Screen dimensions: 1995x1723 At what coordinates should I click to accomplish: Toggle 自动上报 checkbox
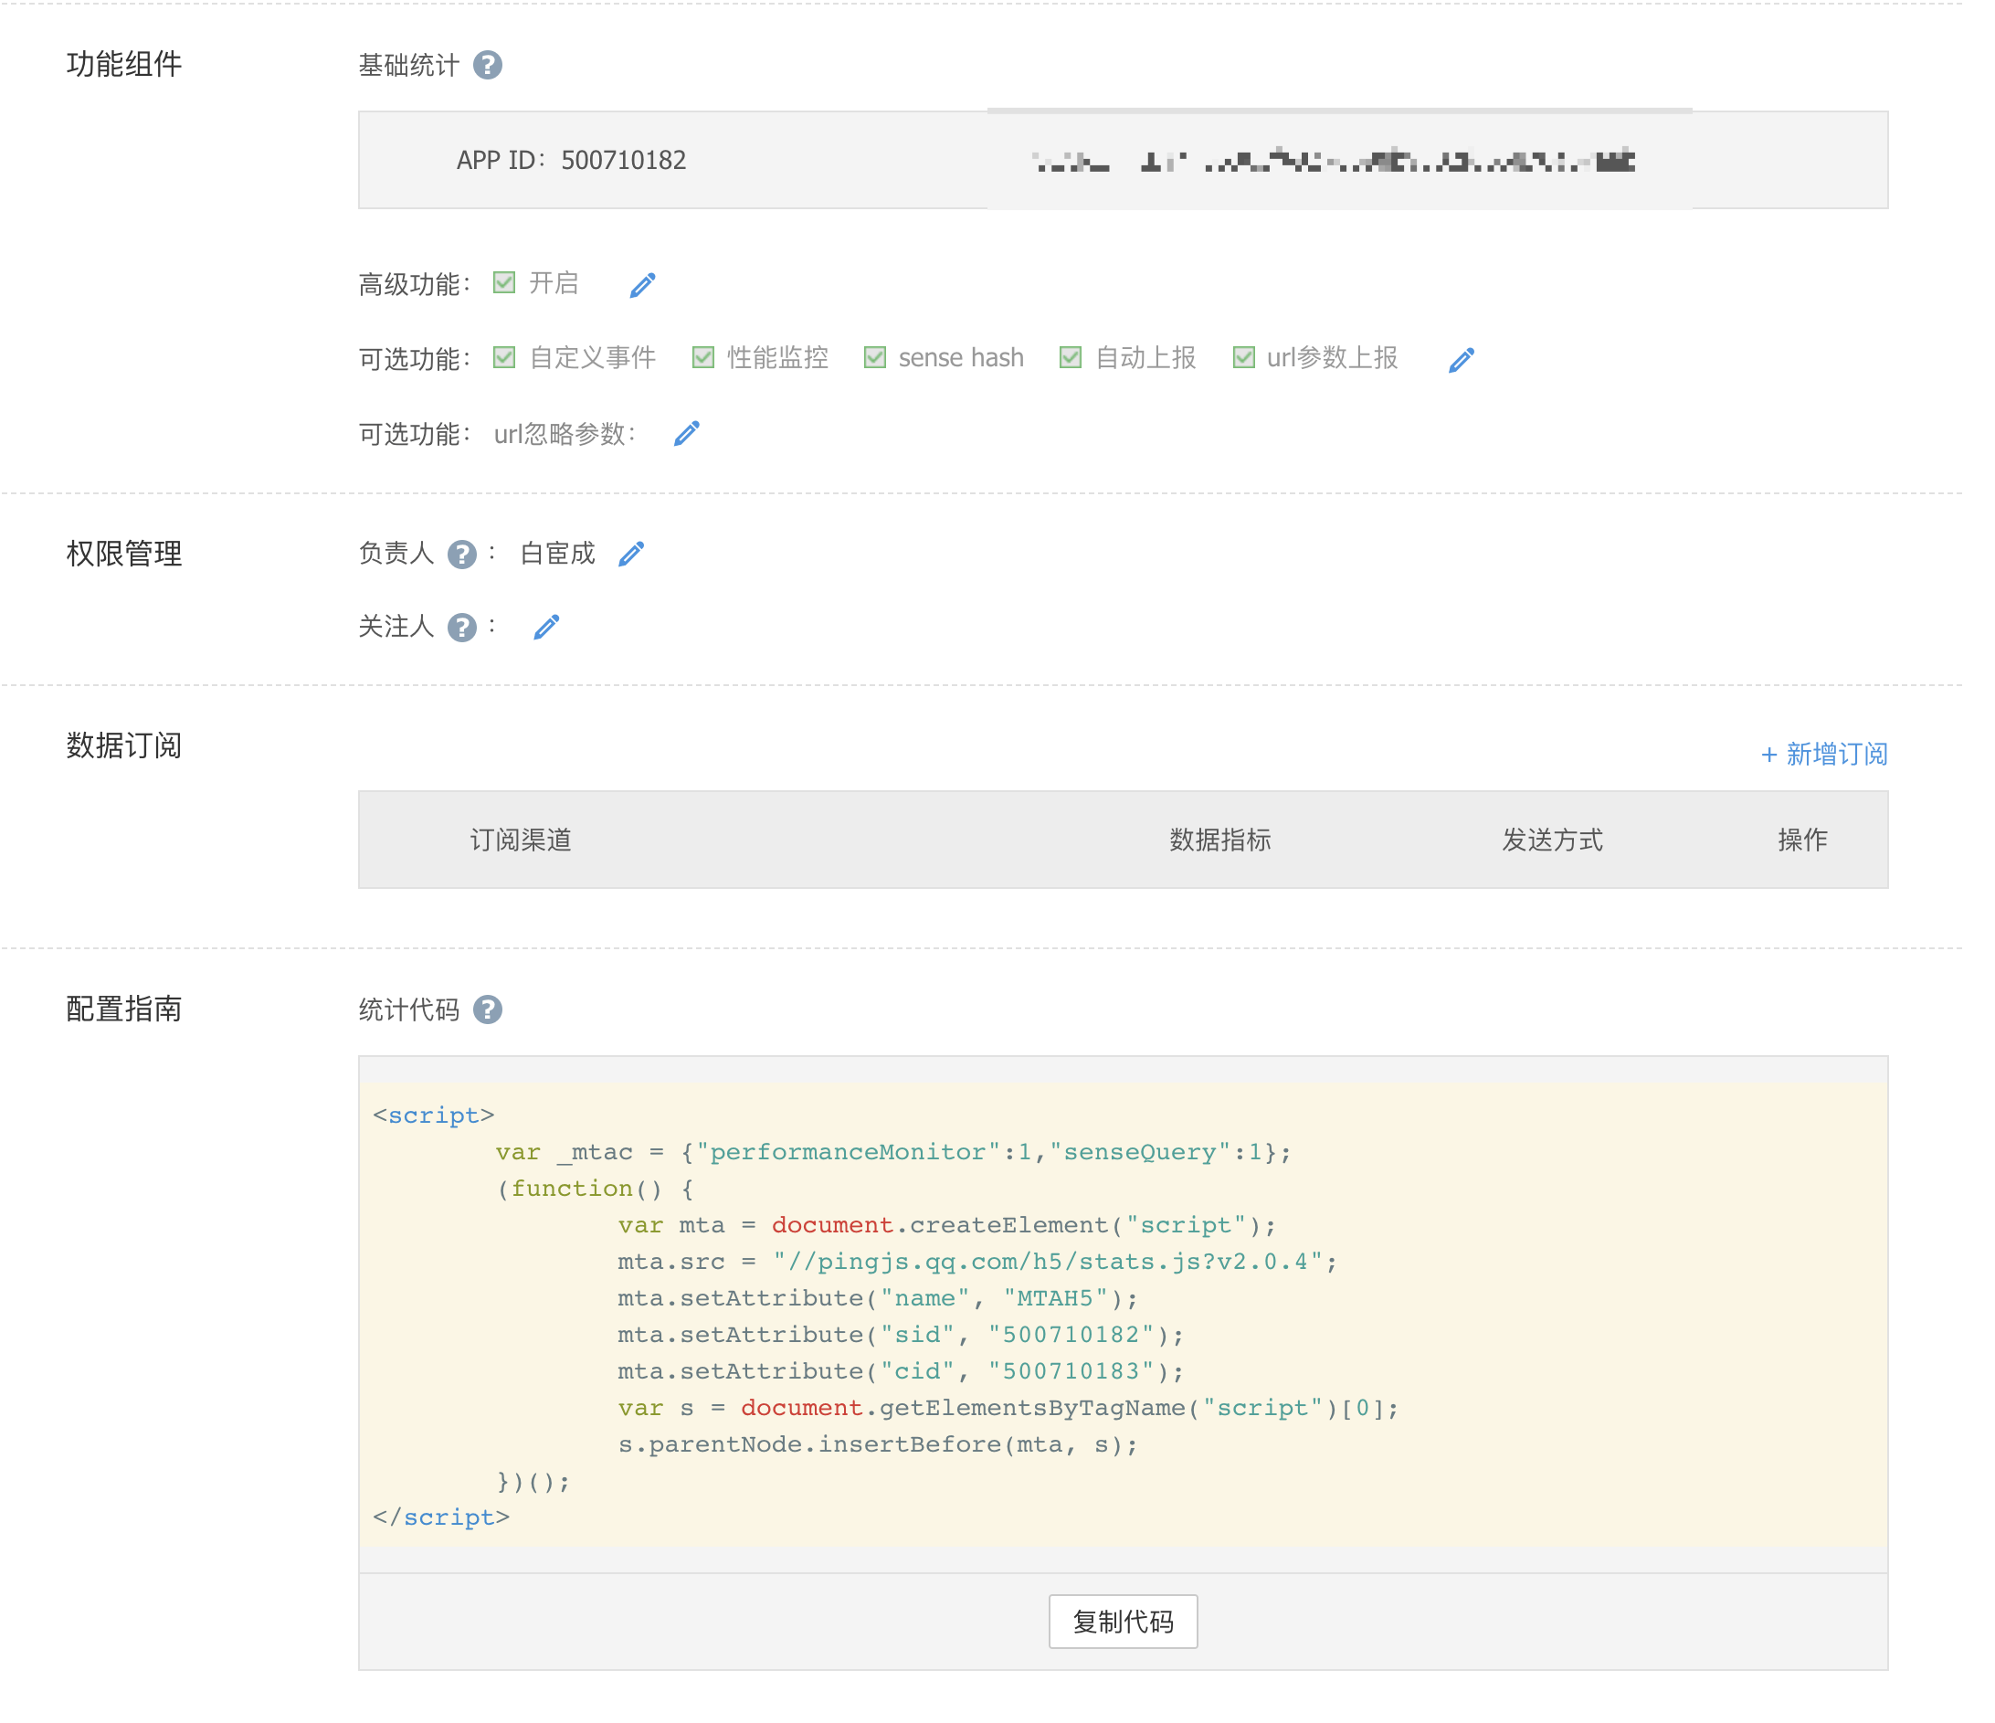(x=1070, y=357)
